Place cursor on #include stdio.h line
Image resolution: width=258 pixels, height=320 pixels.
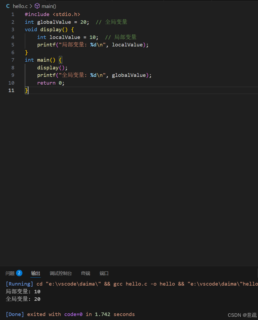(52, 14)
